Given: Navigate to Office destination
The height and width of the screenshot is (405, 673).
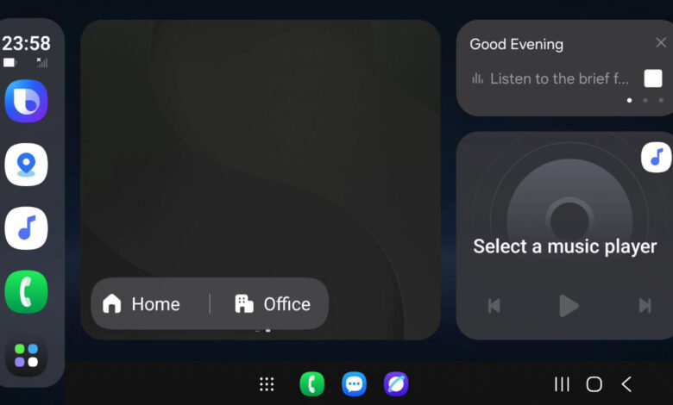Looking at the screenshot, I should (x=273, y=304).
